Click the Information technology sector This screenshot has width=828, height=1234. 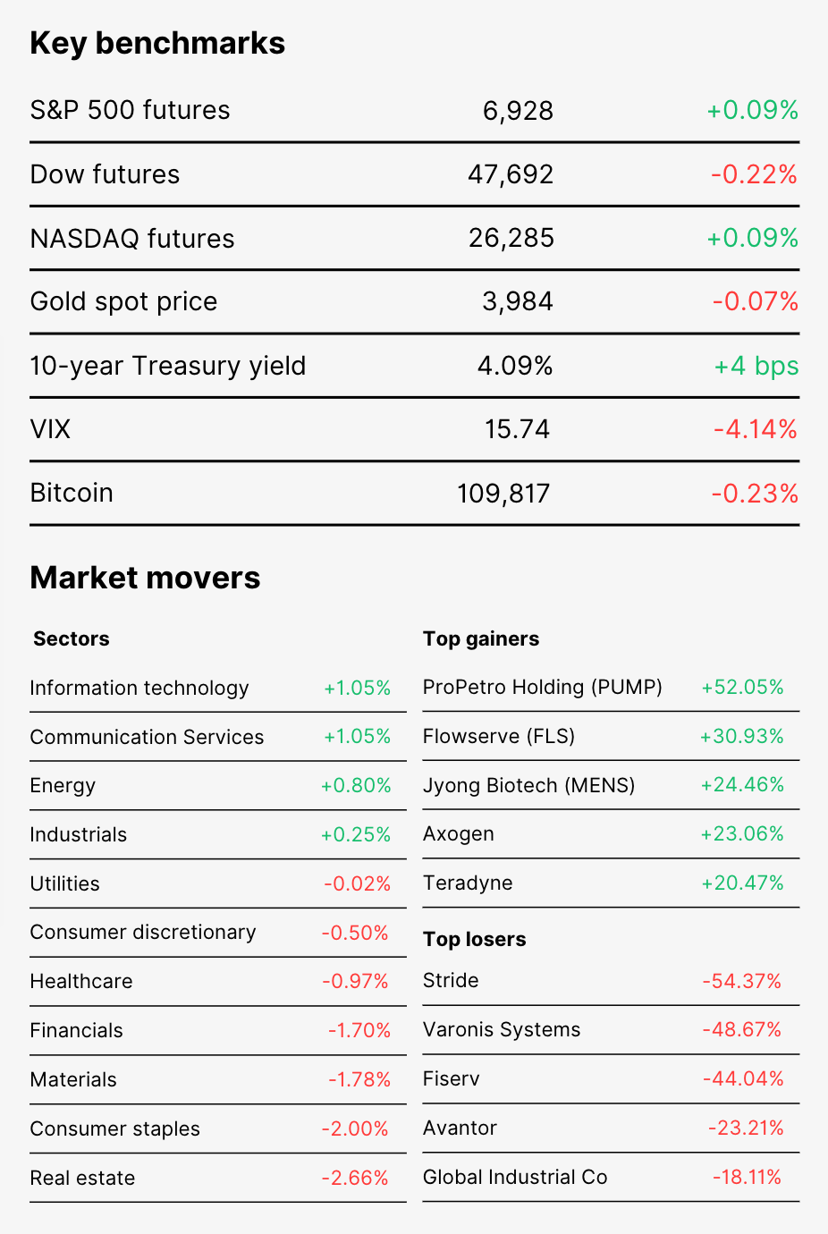(x=139, y=688)
